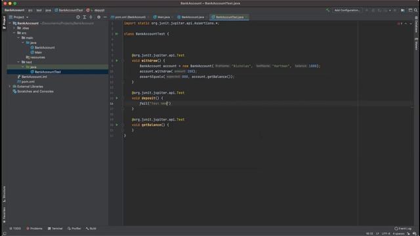Viewport: 420px width, 236px height.
Task: Click the run gutter icon beside deposit test
Action: coord(117,98)
